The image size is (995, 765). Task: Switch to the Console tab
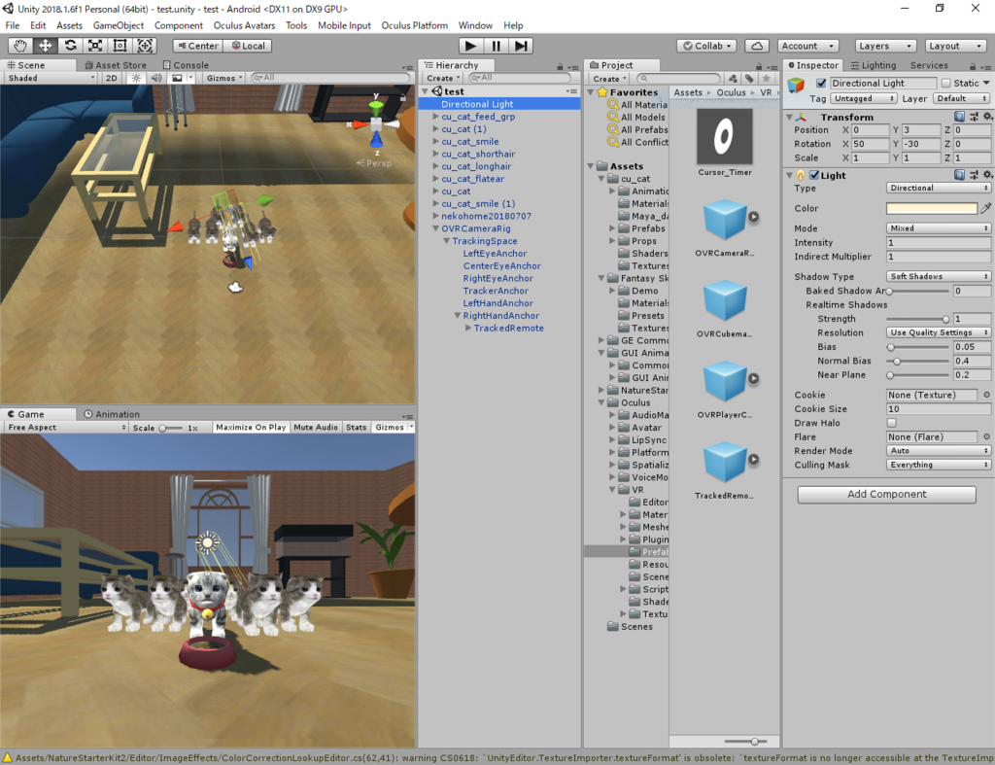click(186, 65)
